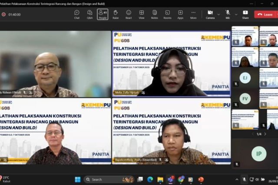Viewport: 278px width, 185px height.
Task: Open the React emoji menu
Action: tap(129, 14)
